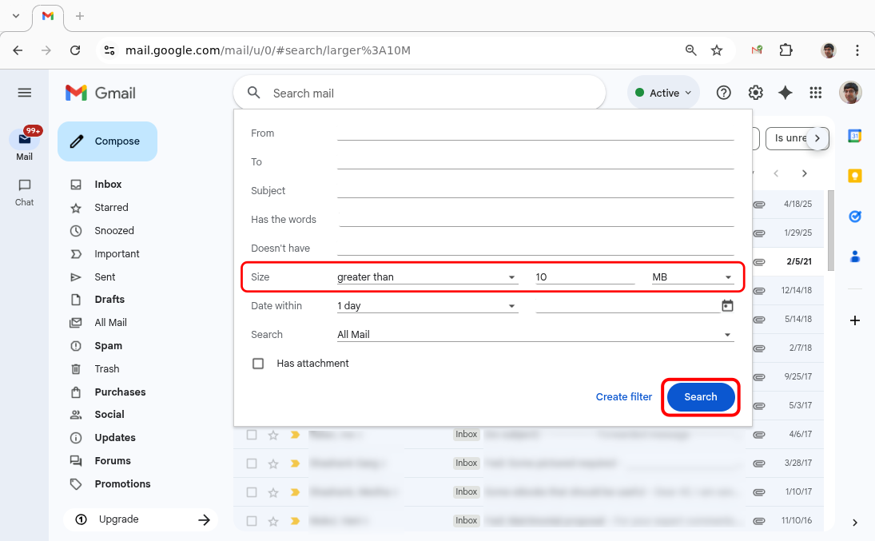View the Sent mail folder
Image resolution: width=875 pixels, height=541 pixels.
point(104,276)
